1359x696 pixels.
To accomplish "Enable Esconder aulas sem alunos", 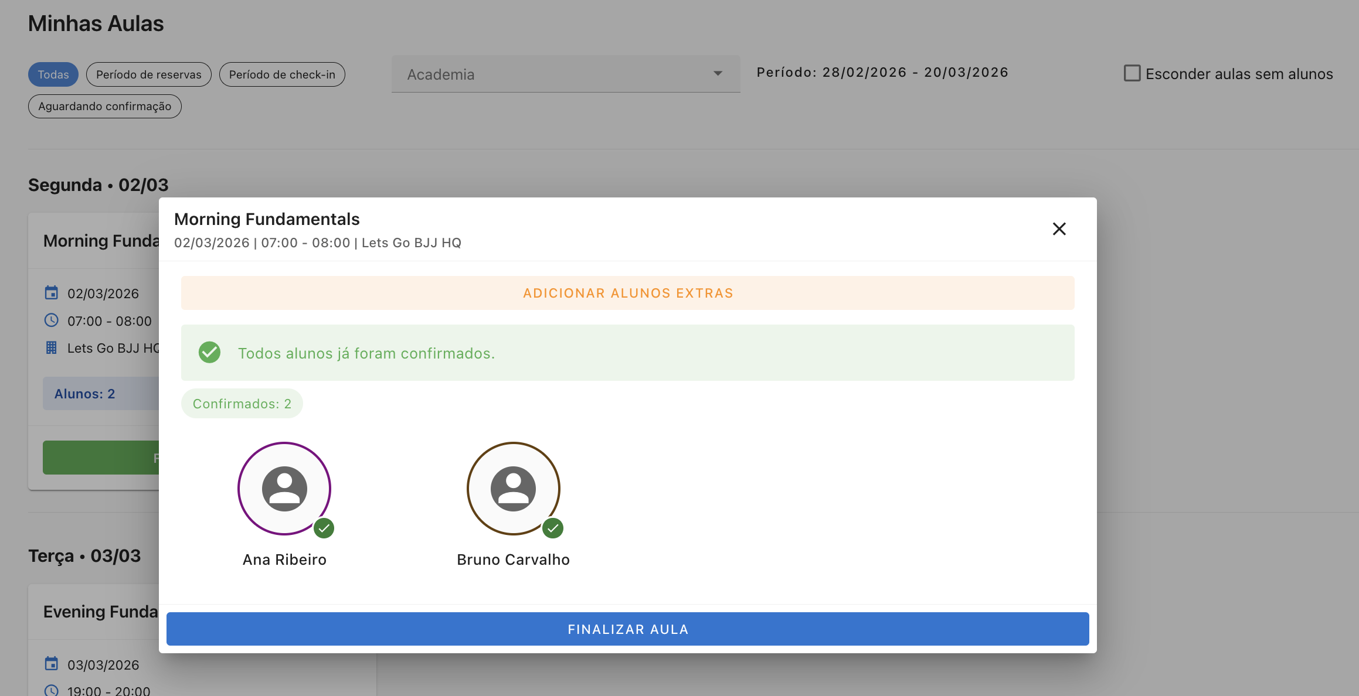I will (1131, 71).
